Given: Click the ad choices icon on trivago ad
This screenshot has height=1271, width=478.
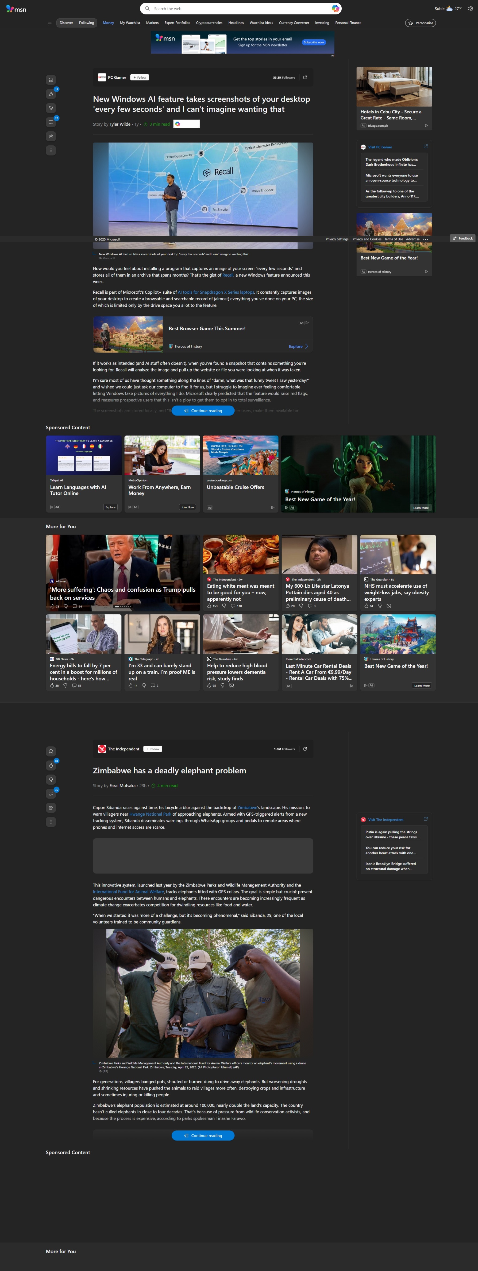Looking at the screenshot, I should pyautogui.click(x=426, y=125).
